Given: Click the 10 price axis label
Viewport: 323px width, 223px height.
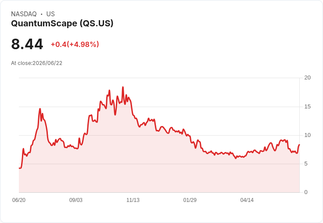Looking at the screenshot, I should pos(307,135).
